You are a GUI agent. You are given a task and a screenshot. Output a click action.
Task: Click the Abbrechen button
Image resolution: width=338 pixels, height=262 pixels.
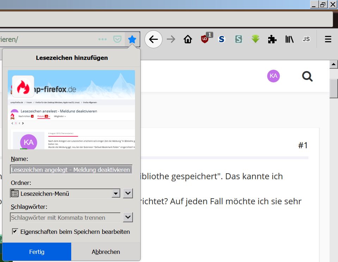[106, 252]
